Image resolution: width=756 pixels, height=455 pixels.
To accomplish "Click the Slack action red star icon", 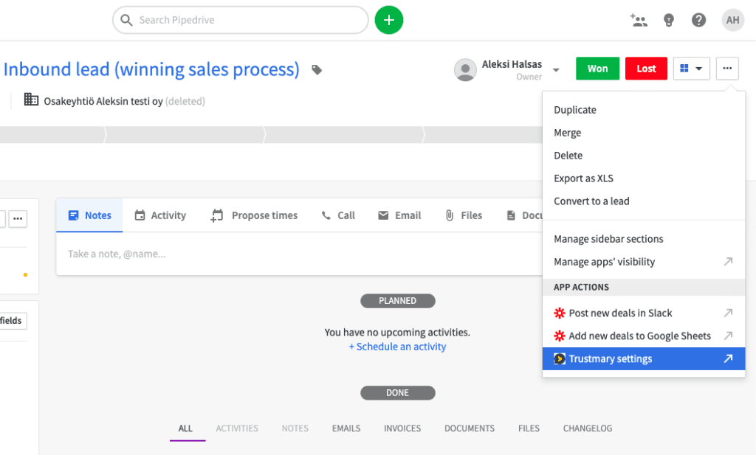I will 560,313.
